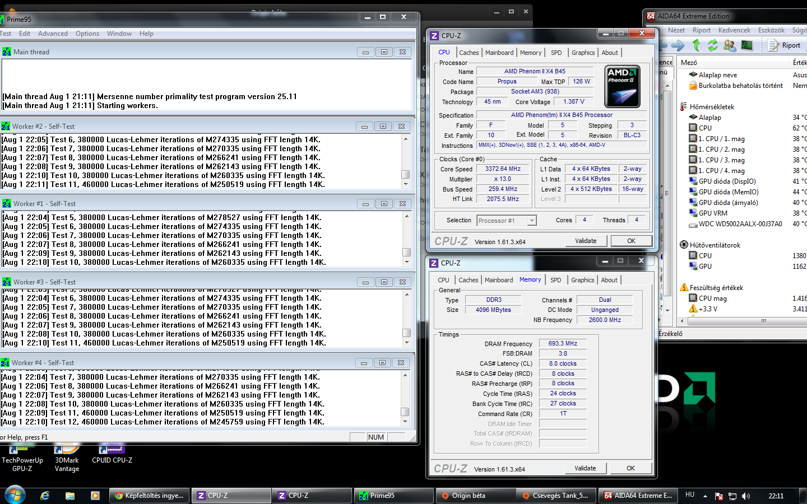The height and width of the screenshot is (504, 807).
Task: Open Nézet menu in AIDA64
Action: tap(676, 30)
